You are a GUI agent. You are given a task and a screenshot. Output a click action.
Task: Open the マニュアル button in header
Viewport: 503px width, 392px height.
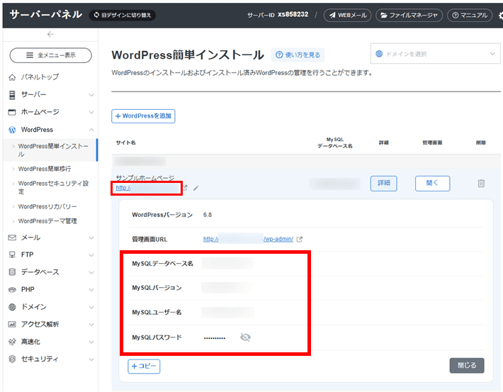[x=470, y=15]
